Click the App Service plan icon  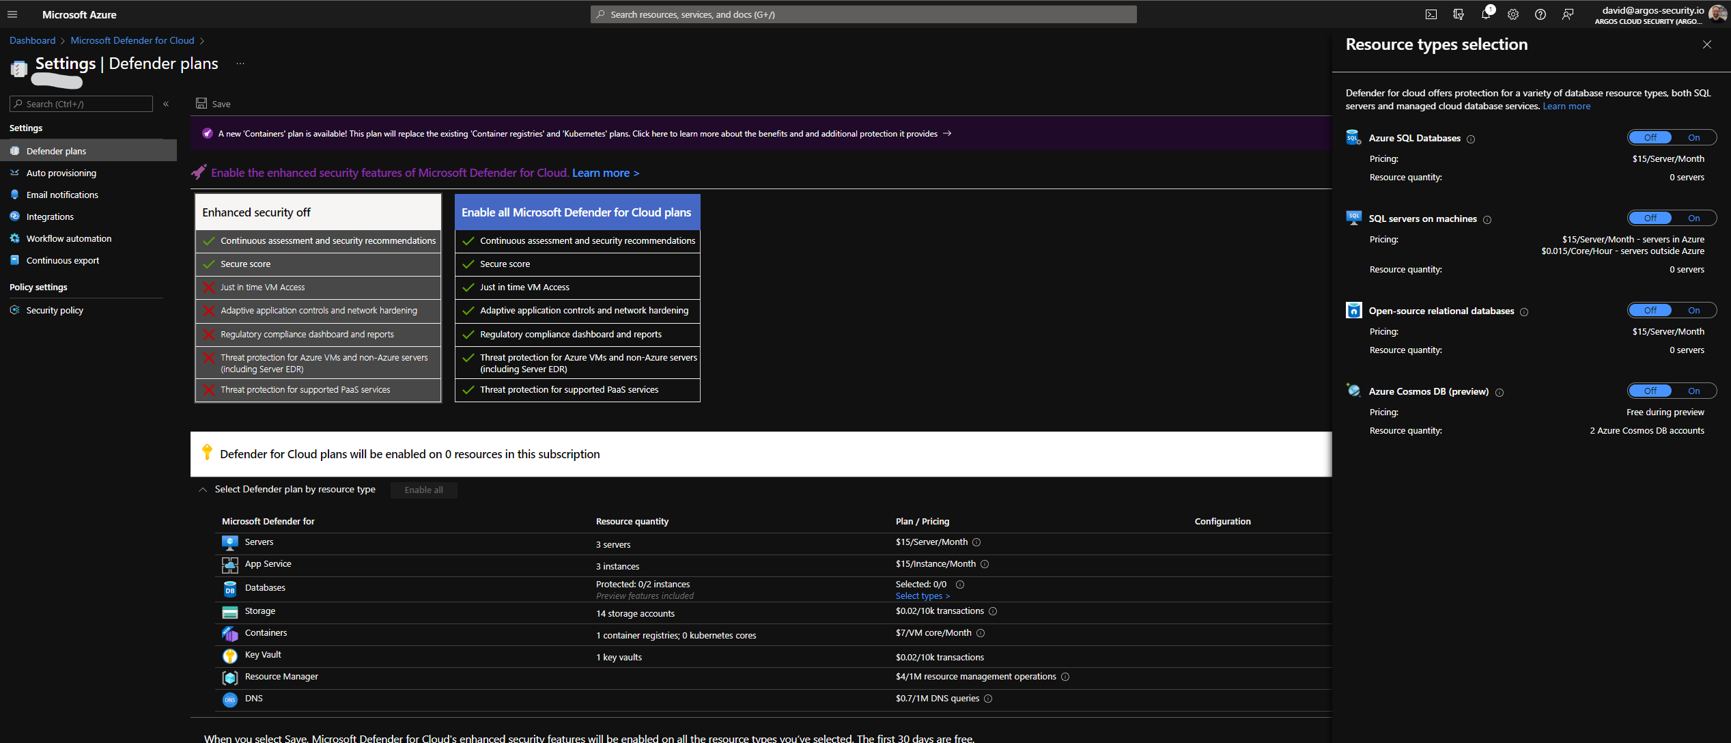pyautogui.click(x=230, y=565)
